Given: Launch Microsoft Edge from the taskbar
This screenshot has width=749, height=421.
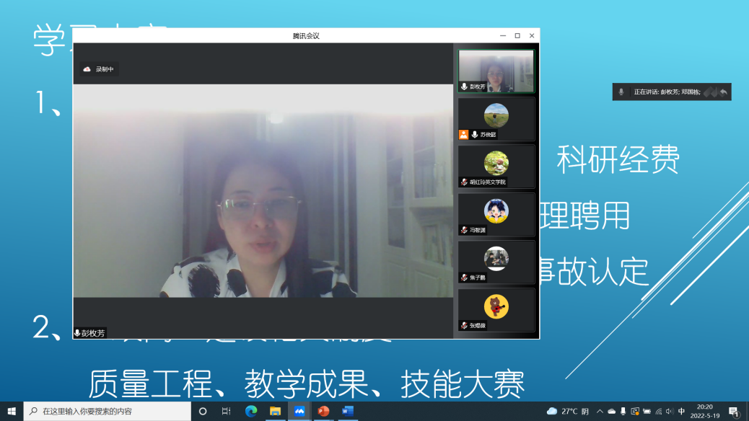Looking at the screenshot, I should (x=251, y=411).
